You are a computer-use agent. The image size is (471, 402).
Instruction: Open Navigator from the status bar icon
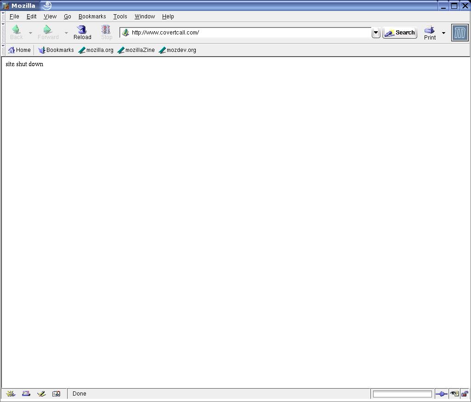[11, 394]
